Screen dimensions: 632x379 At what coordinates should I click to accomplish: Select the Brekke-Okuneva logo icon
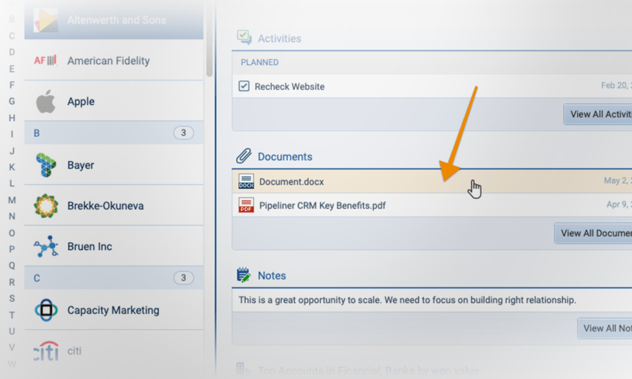click(x=46, y=206)
